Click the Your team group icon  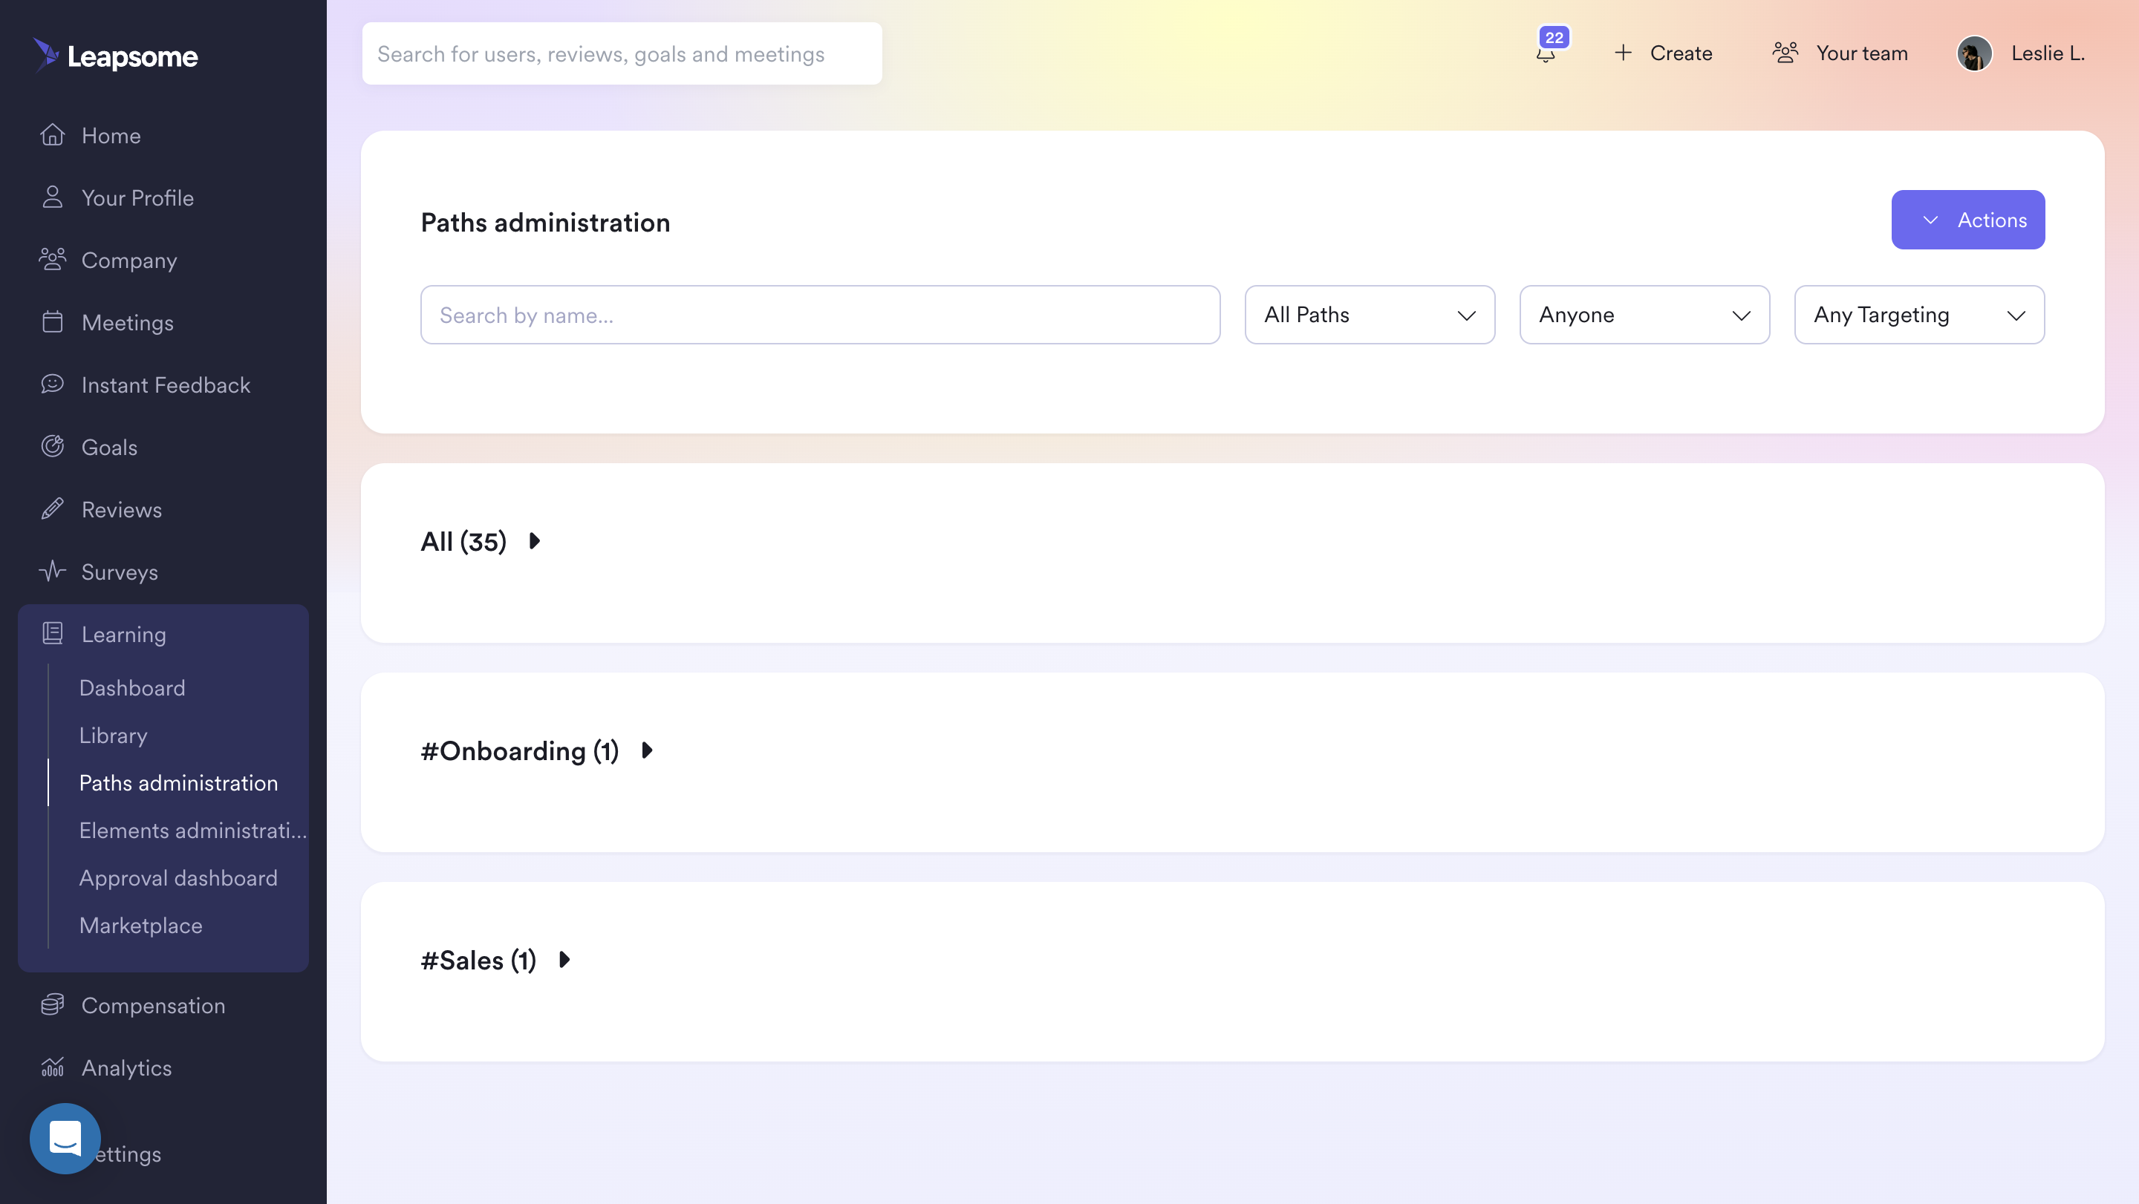coord(1785,53)
